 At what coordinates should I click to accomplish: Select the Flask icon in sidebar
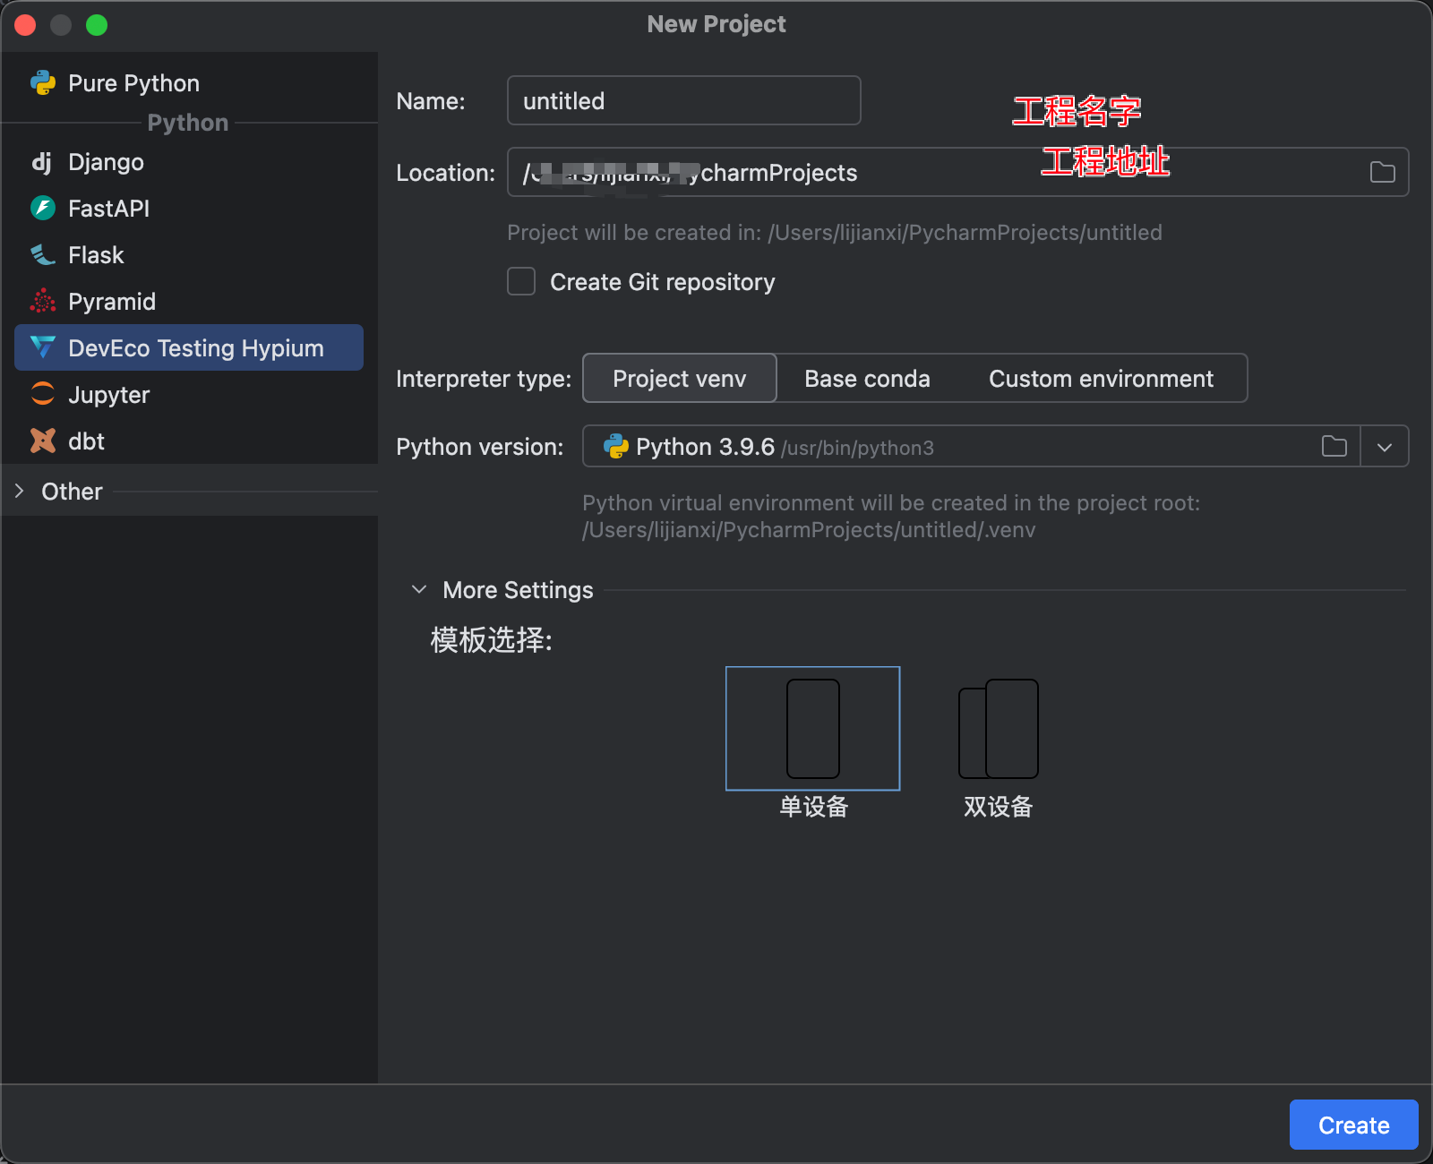pyautogui.click(x=43, y=255)
